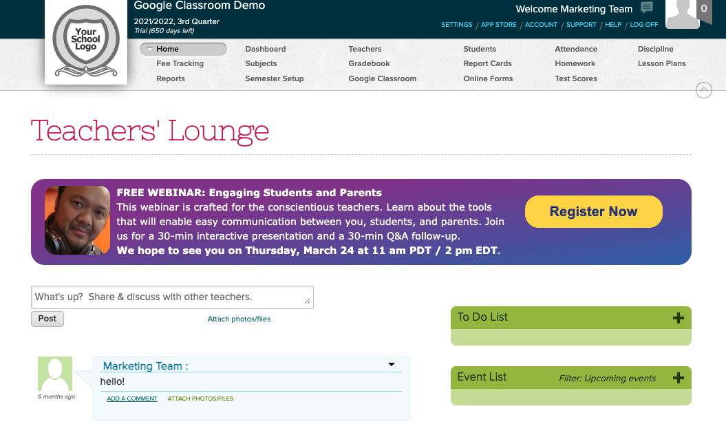Open the Event List upcoming events filter
Image resolution: width=726 pixels, height=424 pixels.
click(607, 378)
